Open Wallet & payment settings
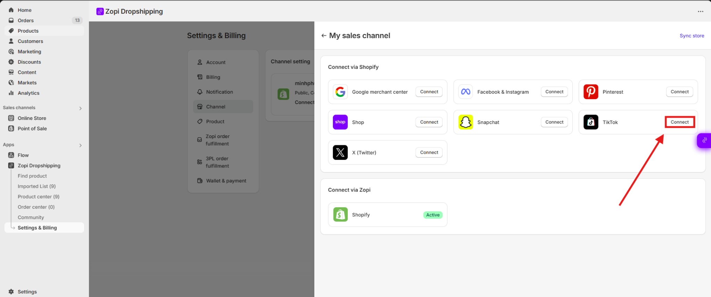The width and height of the screenshot is (711, 297). coord(223,181)
